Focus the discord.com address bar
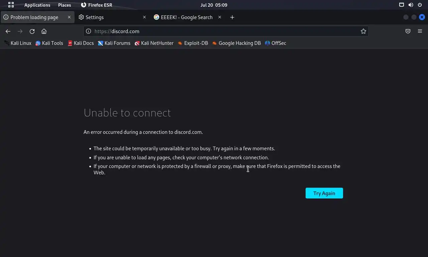The image size is (428, 257). point(226,31)
